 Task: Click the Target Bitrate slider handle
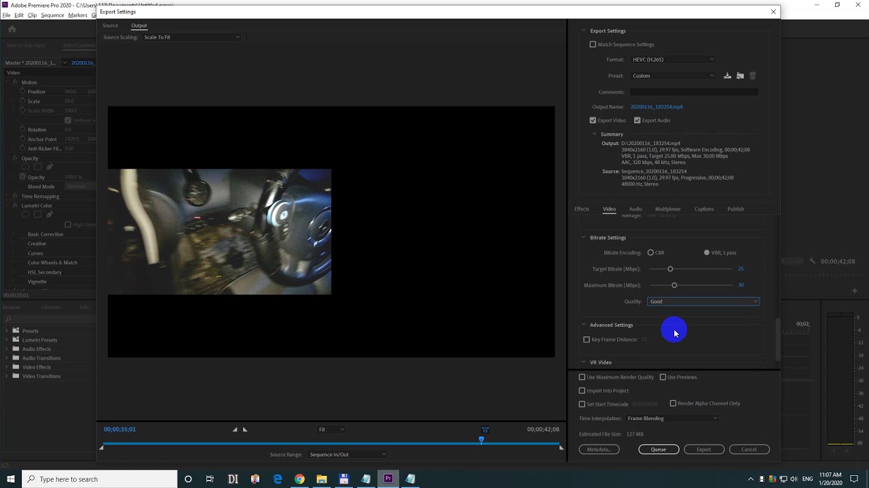(670, 269)
